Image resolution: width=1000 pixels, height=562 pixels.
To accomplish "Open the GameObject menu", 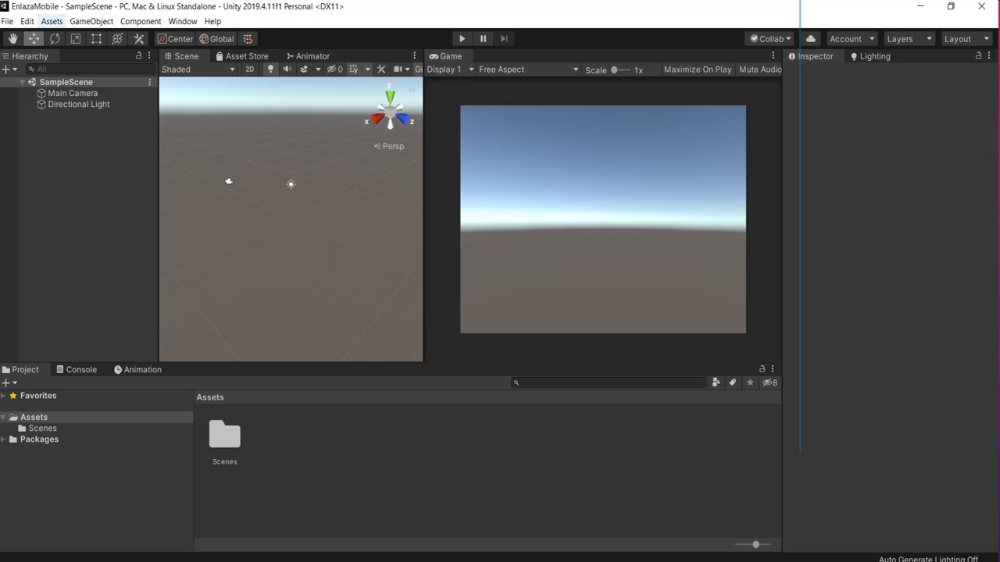I will (x=91, y=21).
